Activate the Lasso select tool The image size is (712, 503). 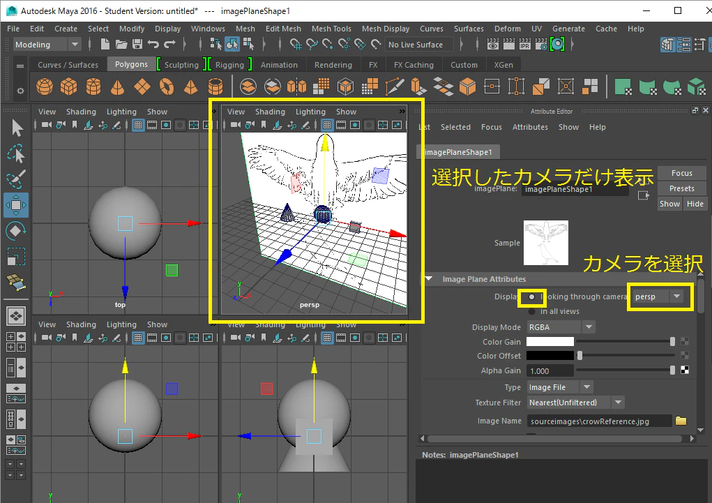[16, 154]
